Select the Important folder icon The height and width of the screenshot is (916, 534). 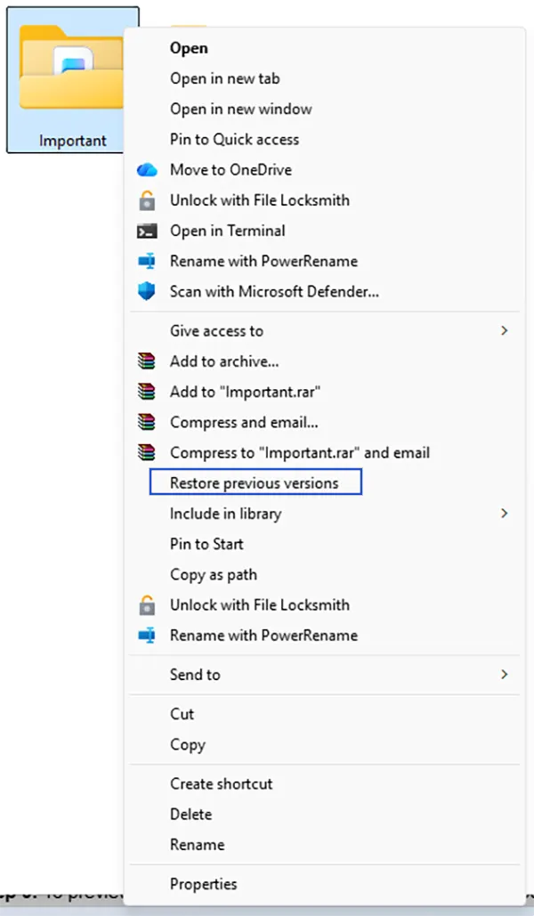click(71, 69)
